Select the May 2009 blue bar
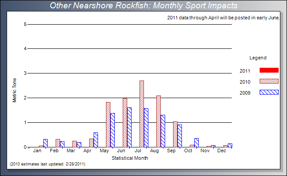This screenshot has width=287, height=176. 113,130
